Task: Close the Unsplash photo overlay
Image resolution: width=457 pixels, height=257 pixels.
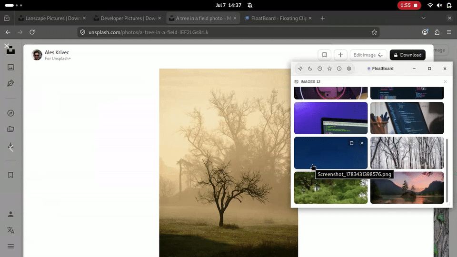Action: coord(6,46)
